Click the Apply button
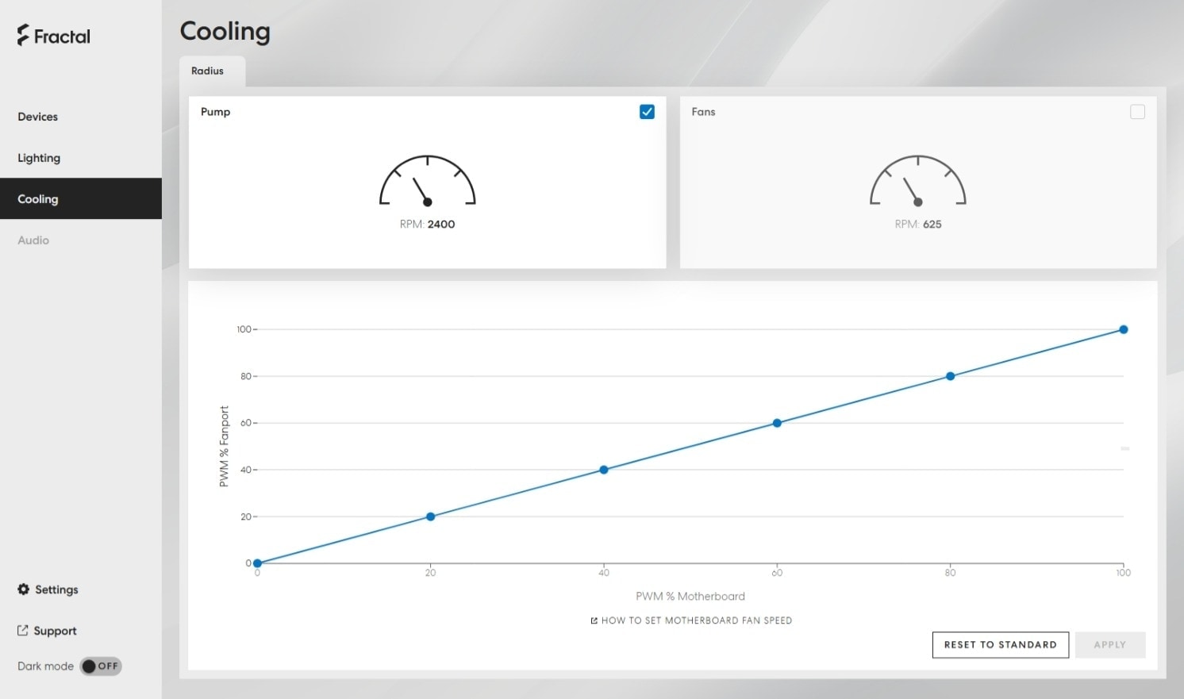1184x699 pixels. (x=1110, y=645)
